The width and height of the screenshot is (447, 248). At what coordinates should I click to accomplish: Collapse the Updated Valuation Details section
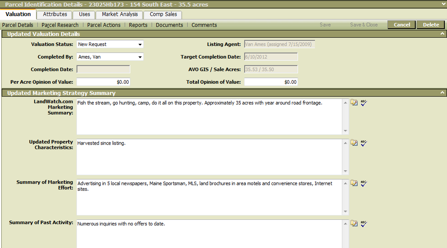point(442,34)
